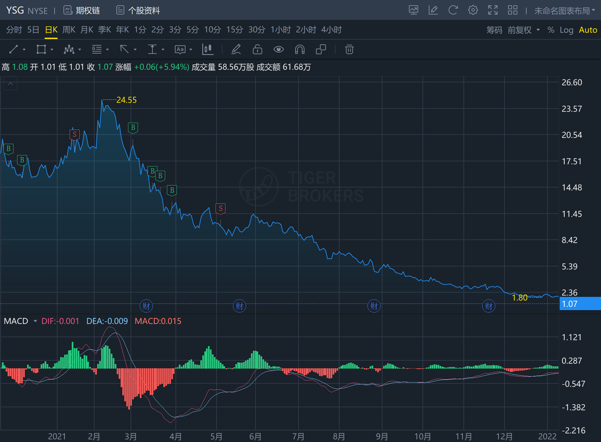This screenshot has height=442, width=601.
Task: Click the lock drawings icon
Action: pos(257,50)
